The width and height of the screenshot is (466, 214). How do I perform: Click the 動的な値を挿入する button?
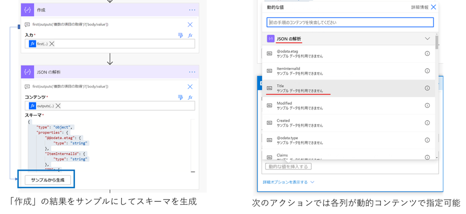coord(289,167)
